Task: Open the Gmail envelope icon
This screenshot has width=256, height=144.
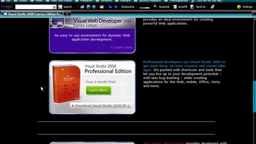Action: click(102, 7)
